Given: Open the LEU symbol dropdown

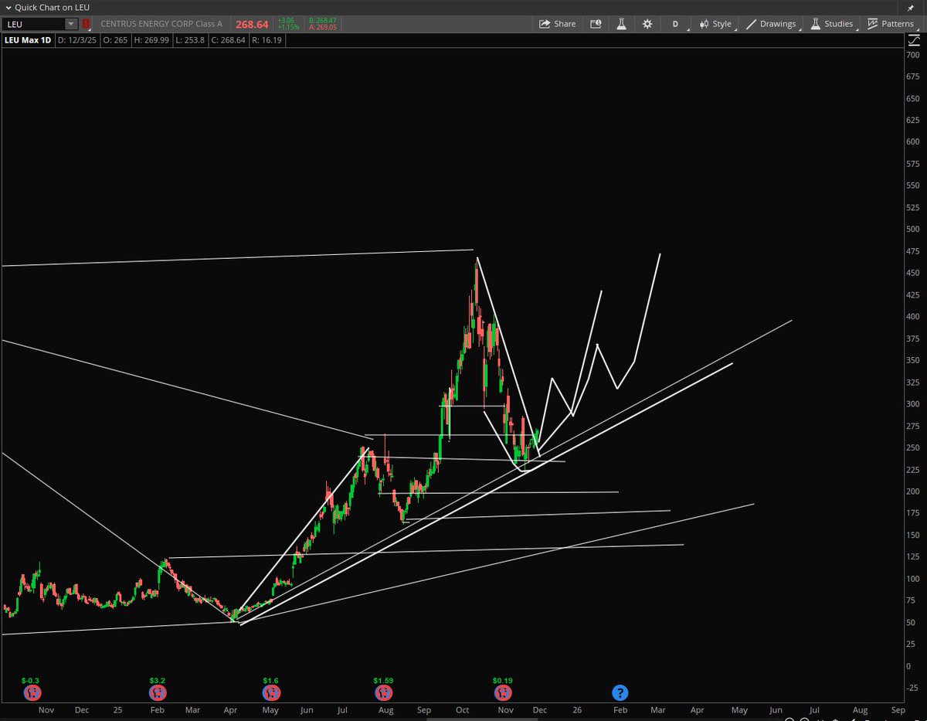Looking at the screenshot, I should (71, 24).
